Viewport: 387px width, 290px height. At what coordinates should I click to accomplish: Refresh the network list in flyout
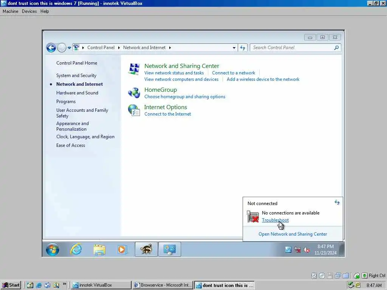337,203
